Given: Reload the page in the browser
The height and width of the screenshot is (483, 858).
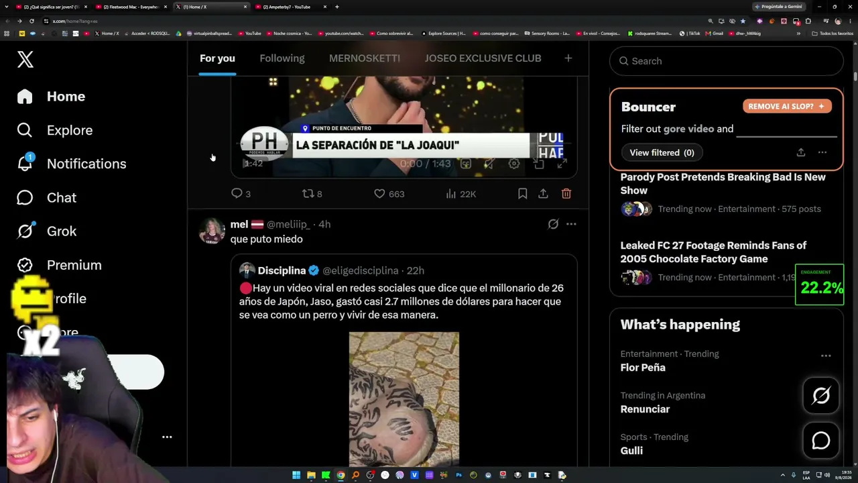Looking at the screenshot, I should click(x=32, y=21).
